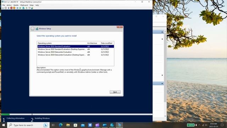Image resolution: width=227 pixels, height=128 pixels.
Task: Launch Microsoft Edge from the taskbar
Action: coord(61,125)
